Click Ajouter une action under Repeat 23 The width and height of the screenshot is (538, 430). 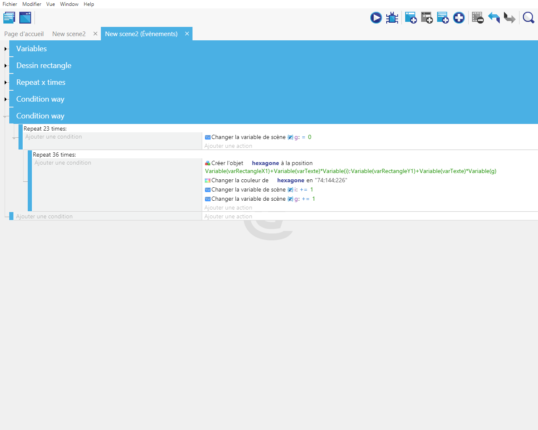click(x=228, y=146)
